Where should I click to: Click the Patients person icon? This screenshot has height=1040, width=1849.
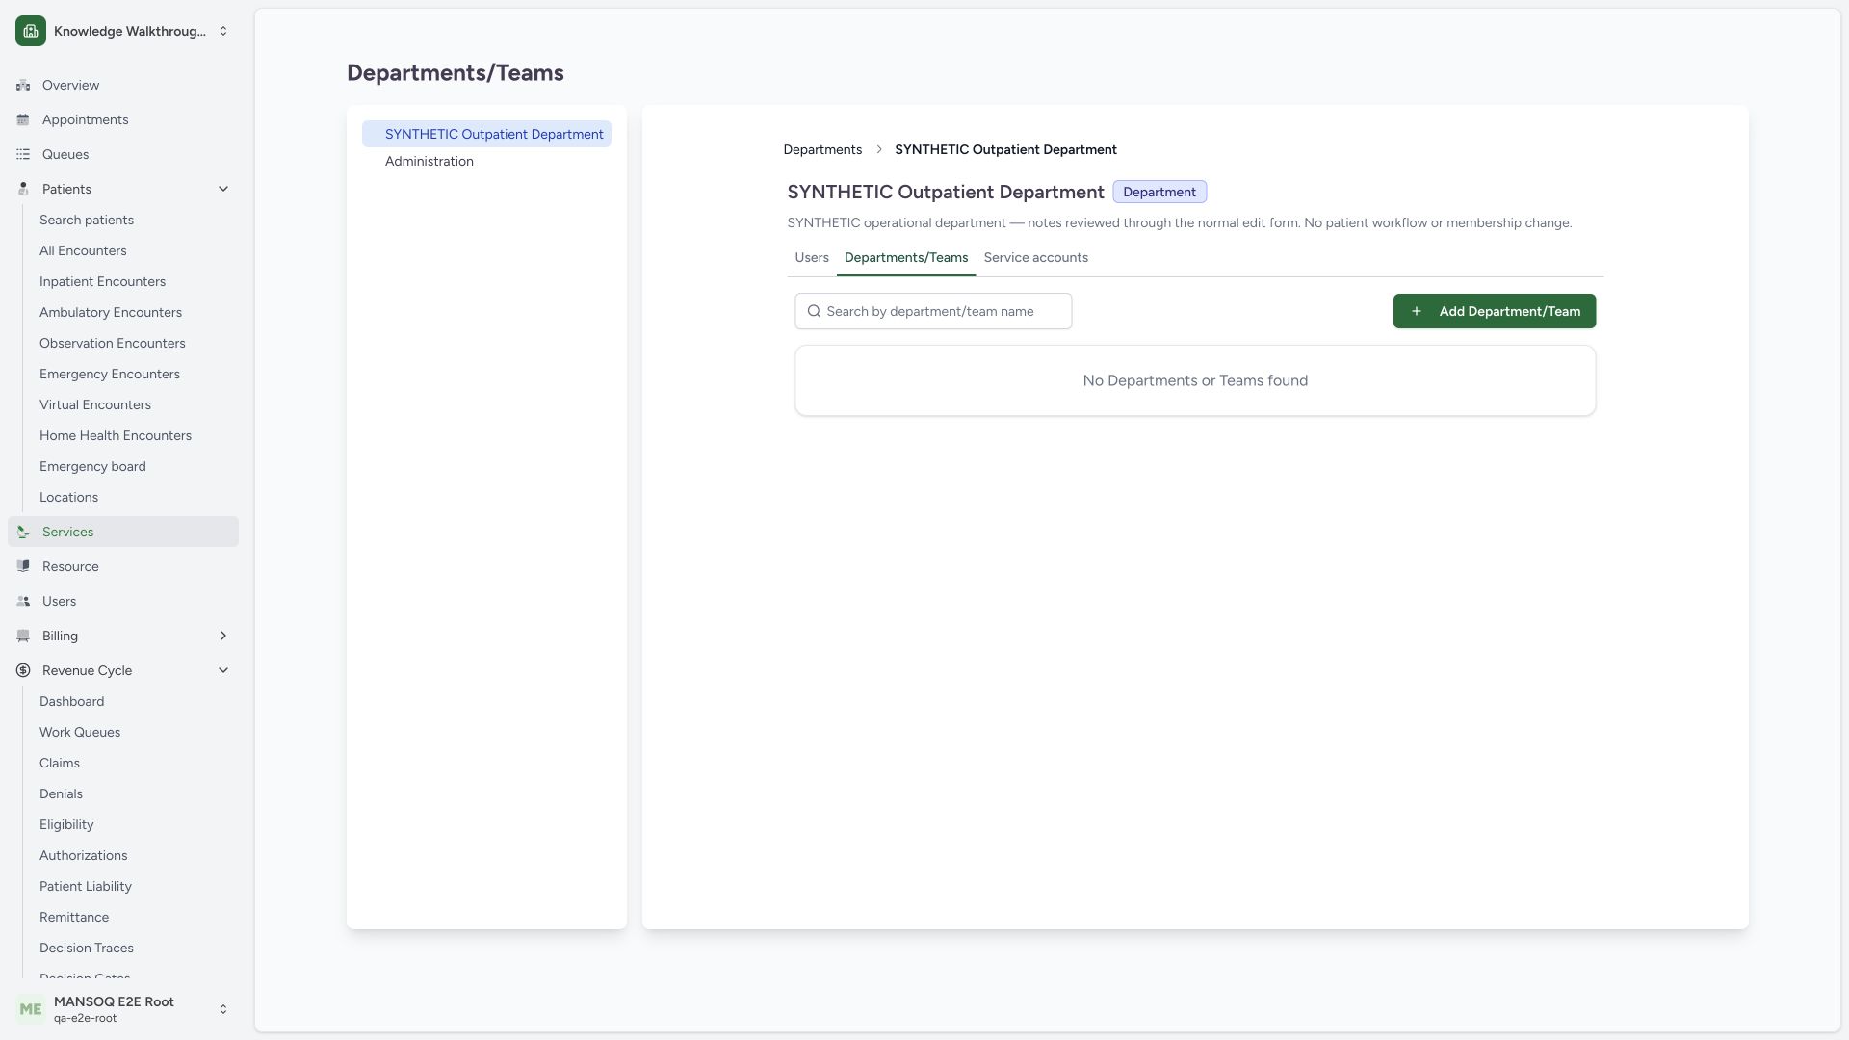(23, 190)
